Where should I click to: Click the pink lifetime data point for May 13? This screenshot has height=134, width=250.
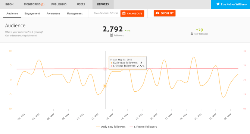tap(105, 69)
